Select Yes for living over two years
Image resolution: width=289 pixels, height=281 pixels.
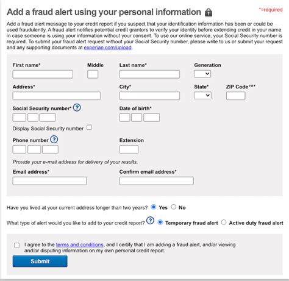point(154,207)
